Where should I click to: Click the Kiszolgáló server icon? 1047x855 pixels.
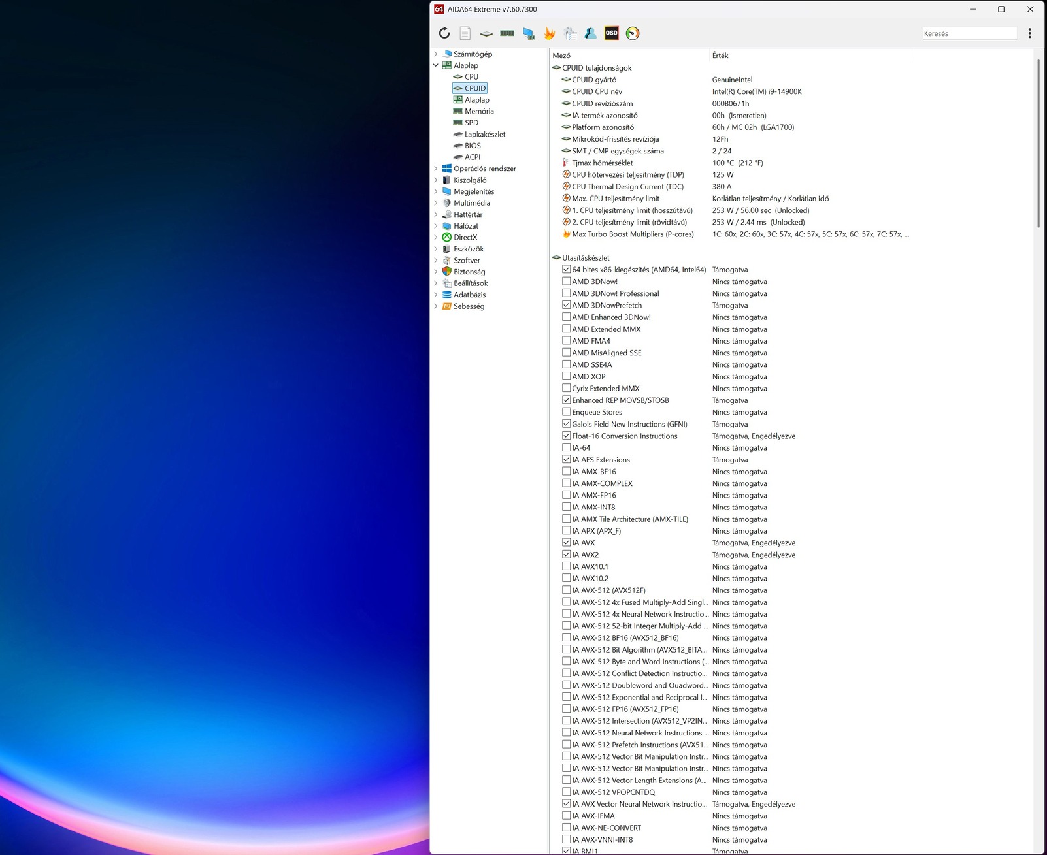point(447,180)
